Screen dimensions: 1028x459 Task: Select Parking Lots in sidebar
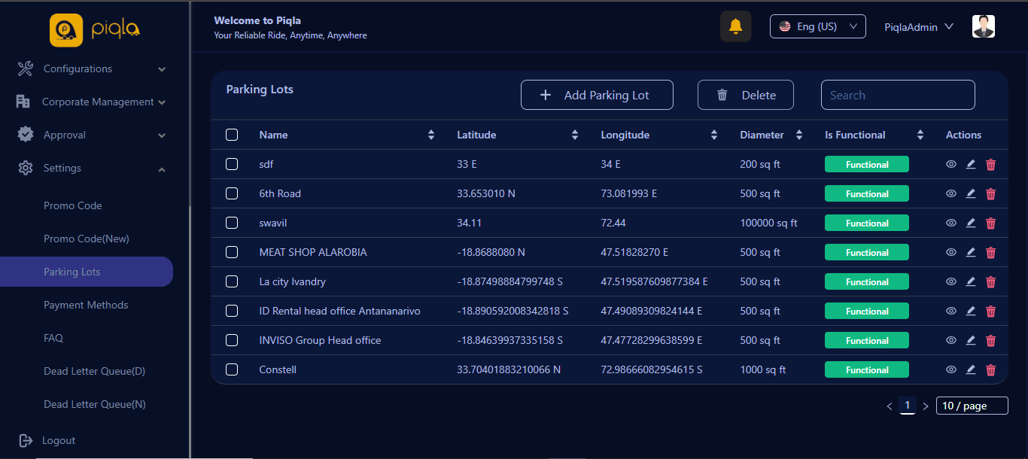coord(87,272)
